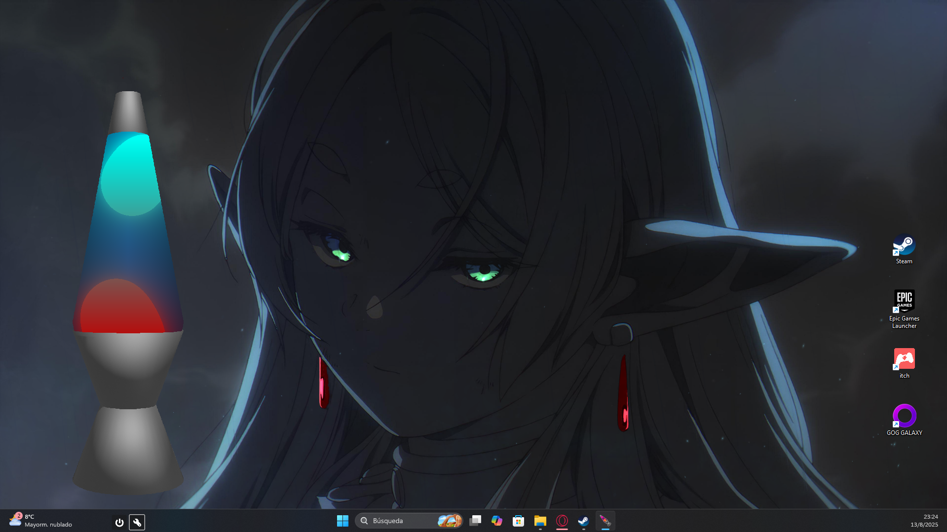This screenshot has height=532, width=947.
Task: Open Opera browser from the taskbar
Action: point(562,521)
